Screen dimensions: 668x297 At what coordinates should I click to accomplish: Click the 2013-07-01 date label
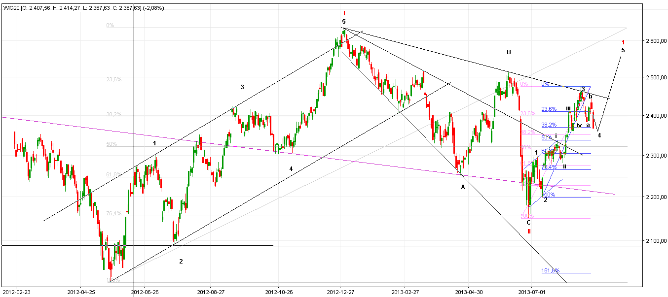pyautogui.click(x=531, y=292)
